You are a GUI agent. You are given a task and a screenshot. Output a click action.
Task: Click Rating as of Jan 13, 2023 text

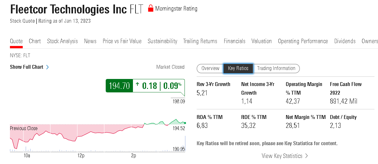(64, 21)
